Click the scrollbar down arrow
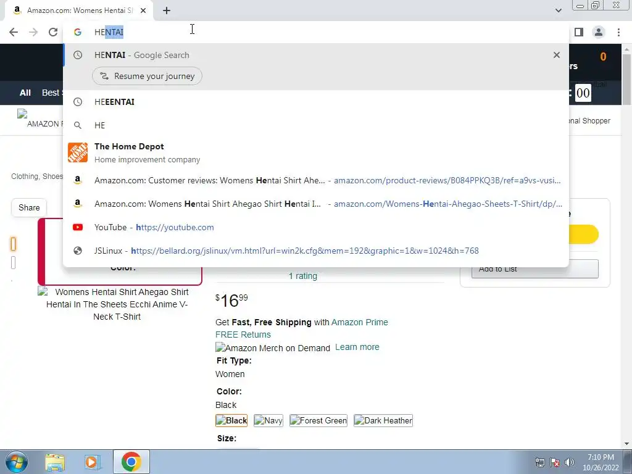This screenshot has height=474, width=632. [x=626, y=444]
